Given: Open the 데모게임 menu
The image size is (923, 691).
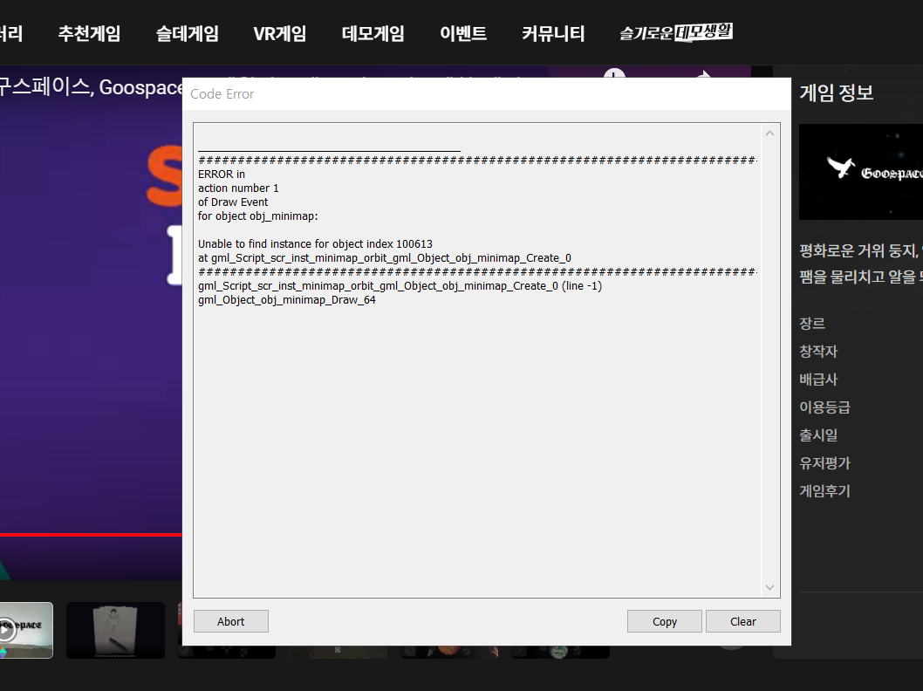Looking at the screenshot, I should coord(373,34).
